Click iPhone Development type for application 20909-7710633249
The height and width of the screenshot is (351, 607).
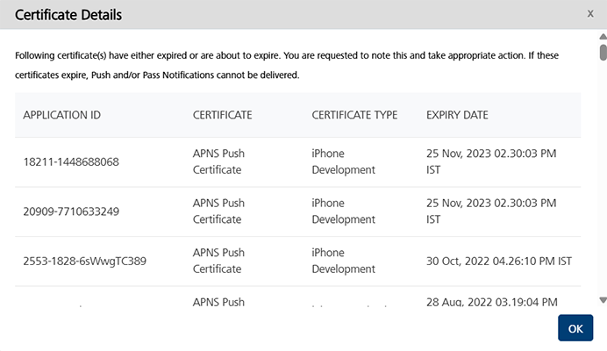click(343, 211)
